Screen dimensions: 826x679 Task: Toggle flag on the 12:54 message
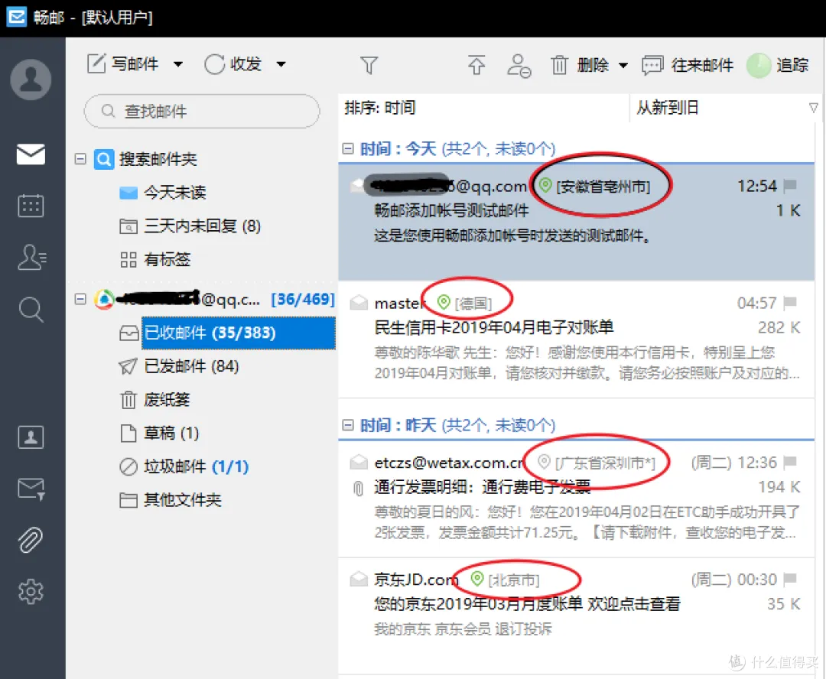[x=789, y=185]
